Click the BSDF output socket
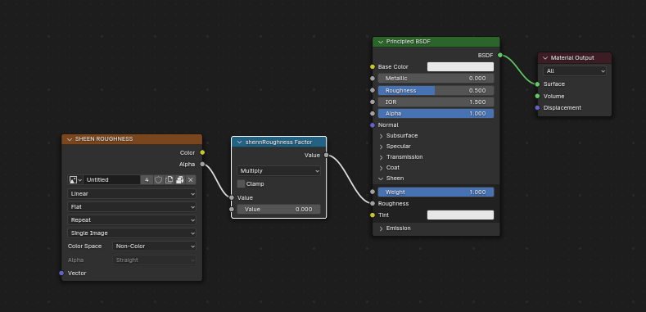Viewport: 646px width, 312px height. pyautogui.click(x=499, y=55)
